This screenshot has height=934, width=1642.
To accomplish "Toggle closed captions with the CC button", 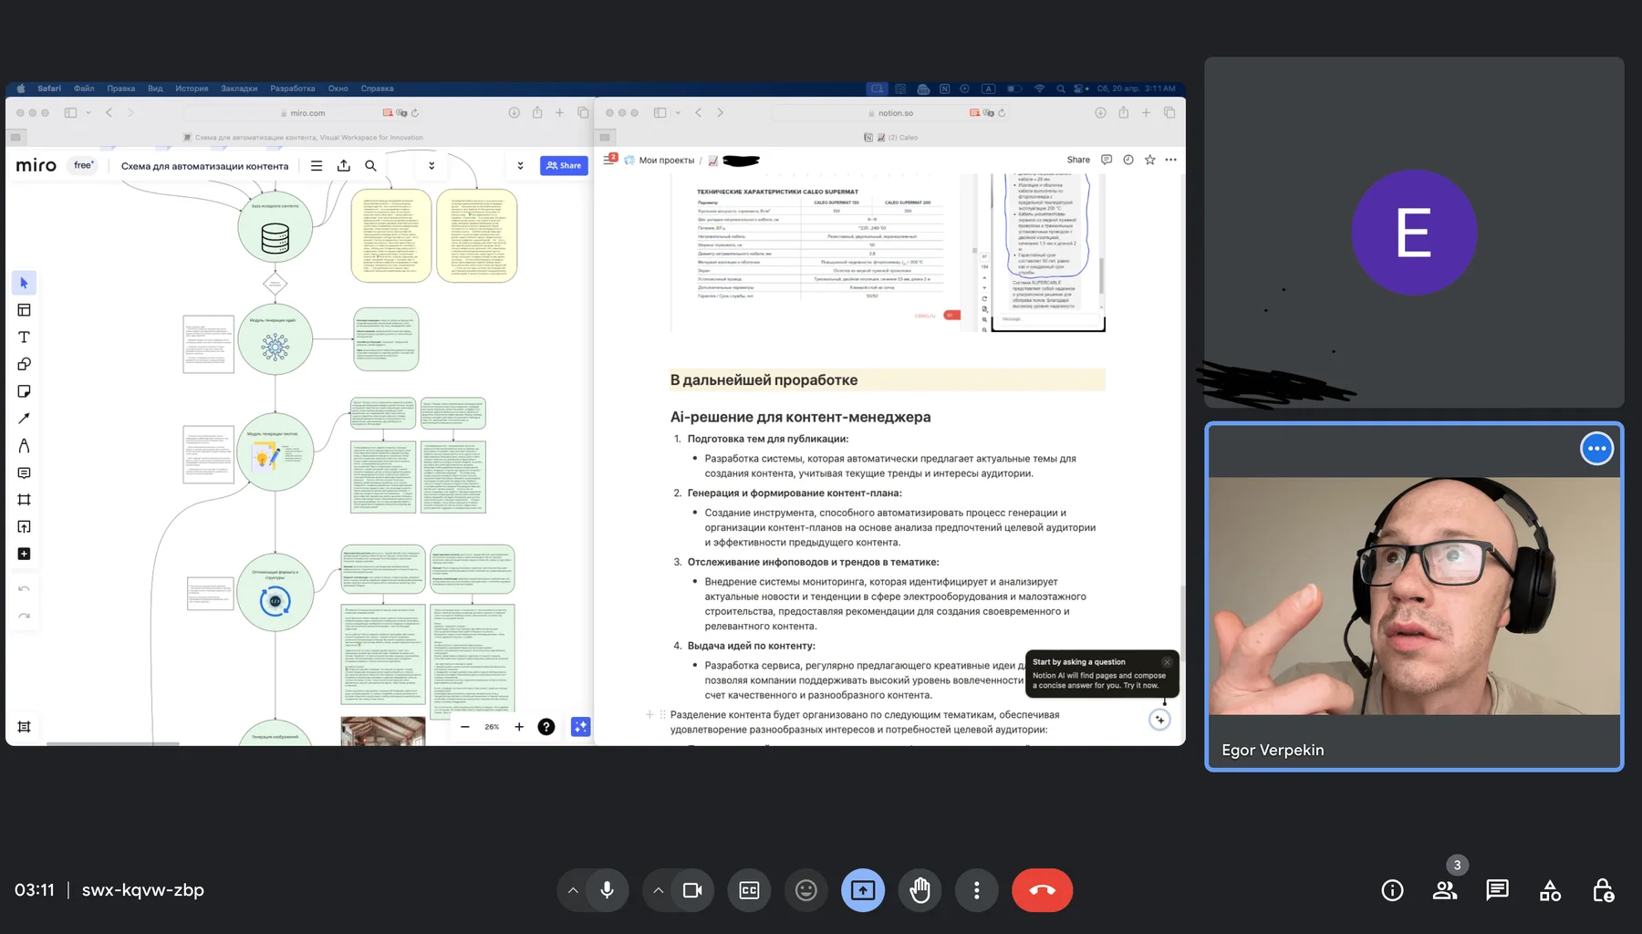I will (x=749, y=890).
